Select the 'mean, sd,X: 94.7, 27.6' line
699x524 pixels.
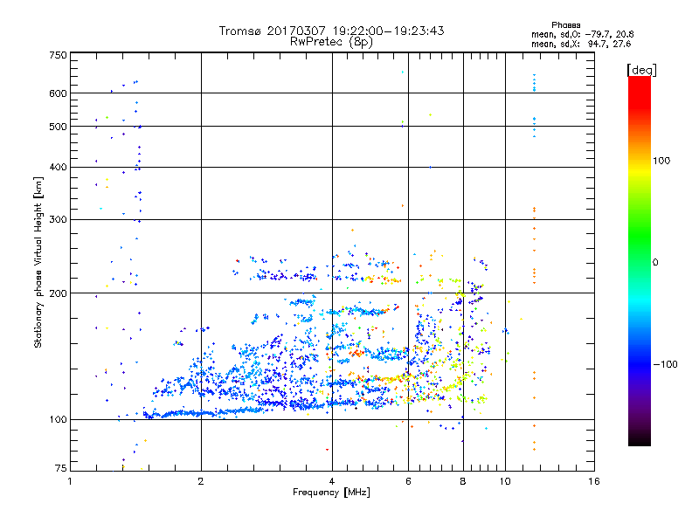581,44
